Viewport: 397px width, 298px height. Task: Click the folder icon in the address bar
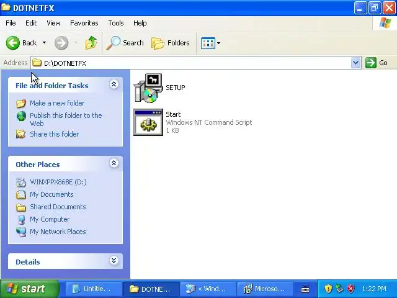(37, 63)
